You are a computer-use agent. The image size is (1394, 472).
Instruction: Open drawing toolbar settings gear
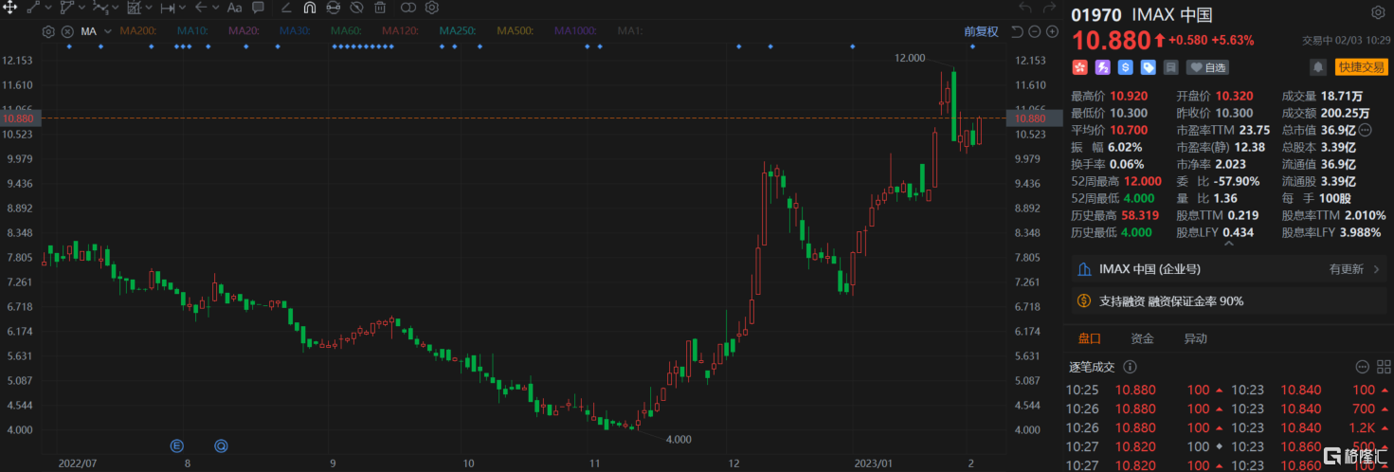pos(432,8)
